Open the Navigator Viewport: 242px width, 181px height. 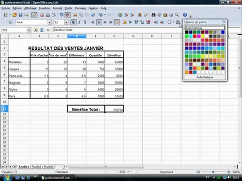tap(159, 15)
